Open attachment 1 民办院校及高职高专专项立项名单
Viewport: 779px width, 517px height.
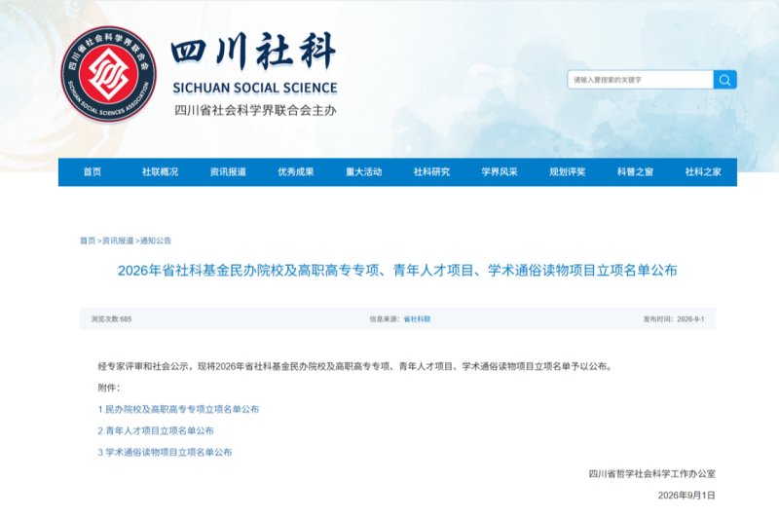pos(178,409)
